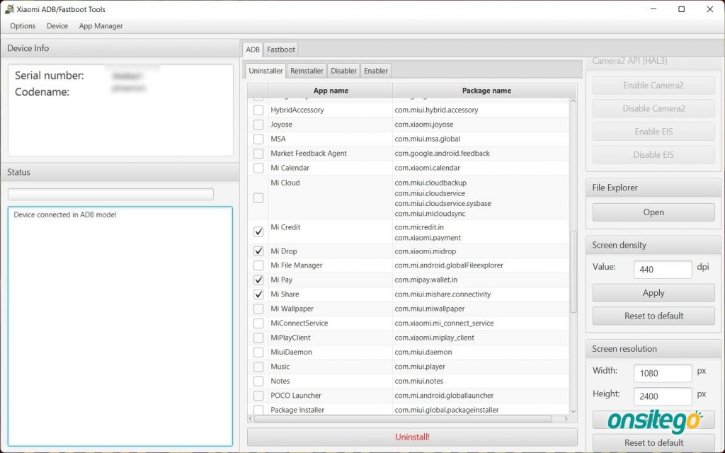Viewport: 725px width, 453px height.
Task: Click Open under File Explorer
Action: (653, 212)
